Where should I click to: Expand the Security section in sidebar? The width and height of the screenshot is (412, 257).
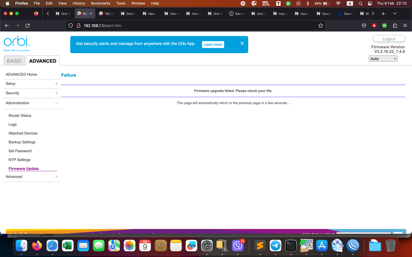56,93
